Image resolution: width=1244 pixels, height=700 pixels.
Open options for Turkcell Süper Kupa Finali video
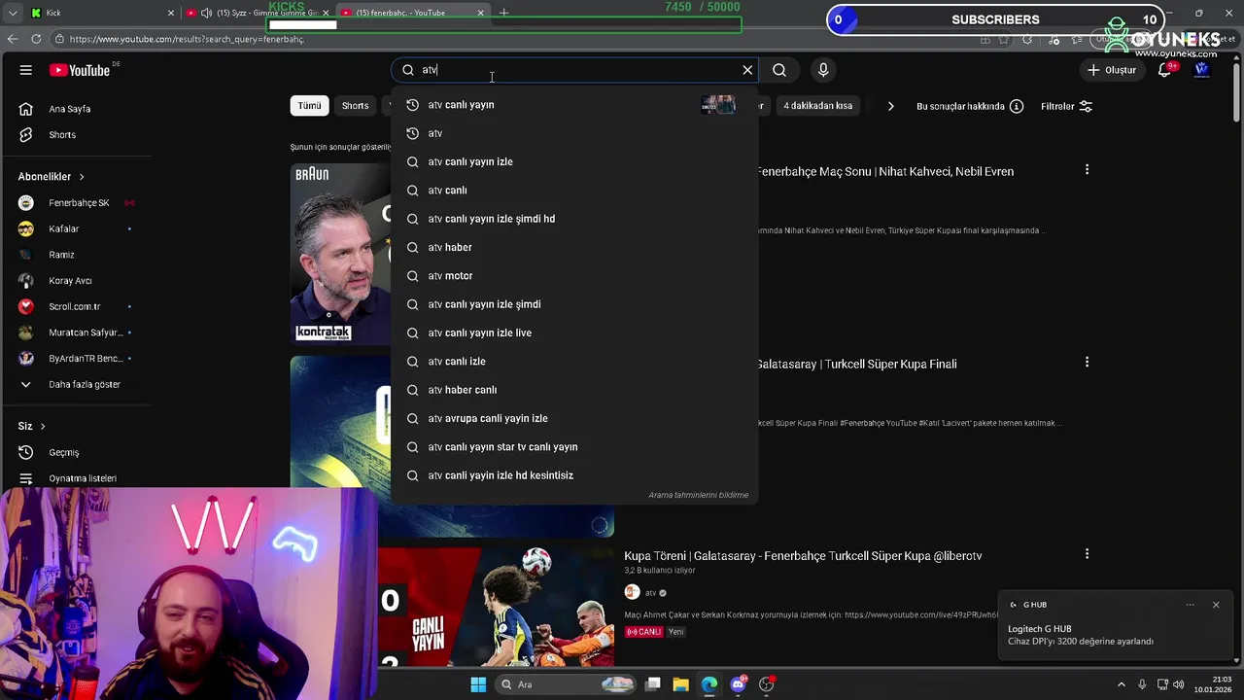(1087, 362)
